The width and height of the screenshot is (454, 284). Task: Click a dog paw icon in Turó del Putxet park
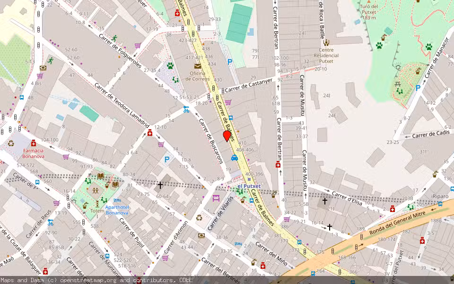click(x=429, y=47)
